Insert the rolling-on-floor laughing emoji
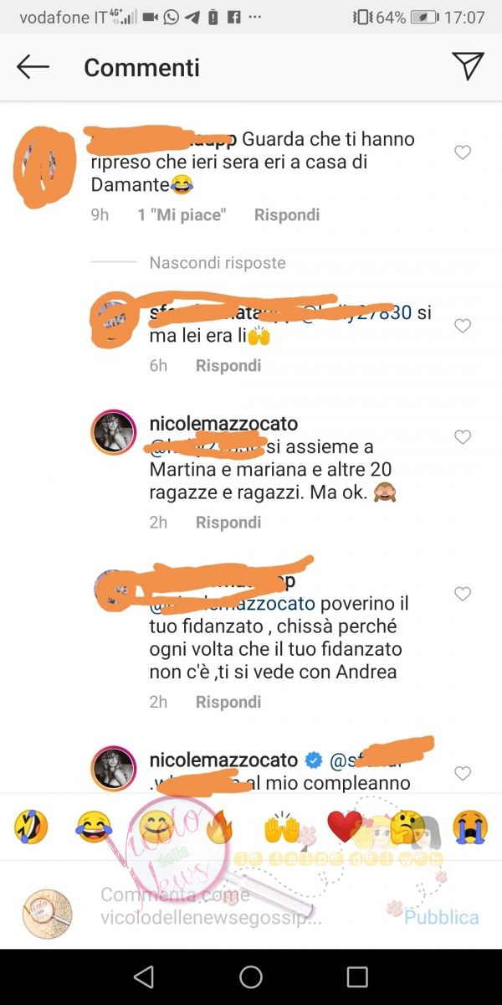The image size is (502, 1005). click(31, 827)
